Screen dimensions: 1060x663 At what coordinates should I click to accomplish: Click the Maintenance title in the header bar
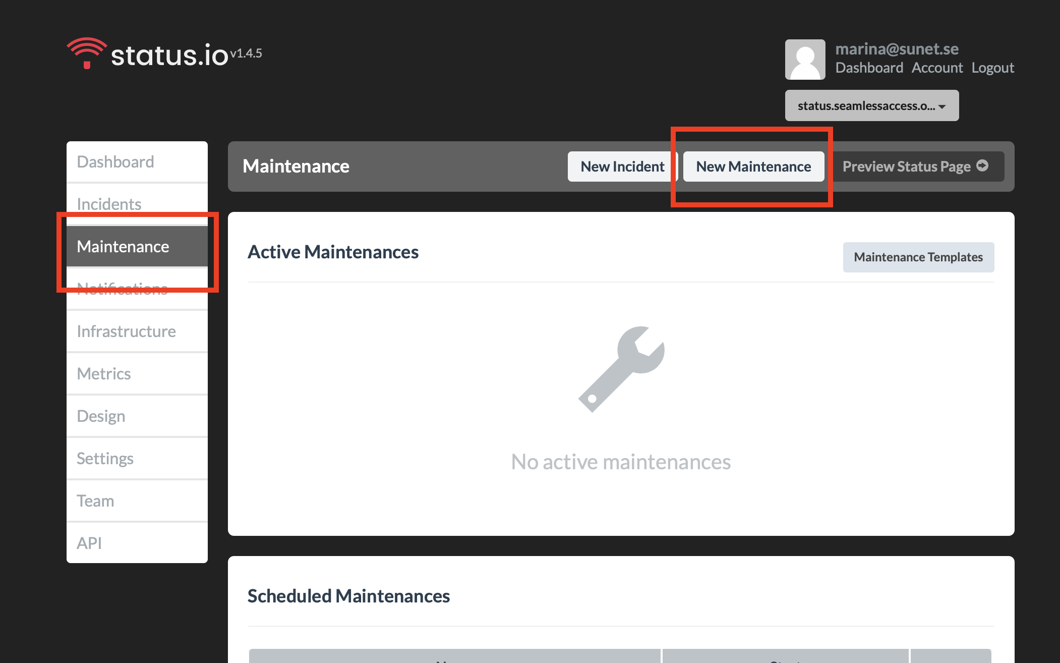[x=296, y=166]
